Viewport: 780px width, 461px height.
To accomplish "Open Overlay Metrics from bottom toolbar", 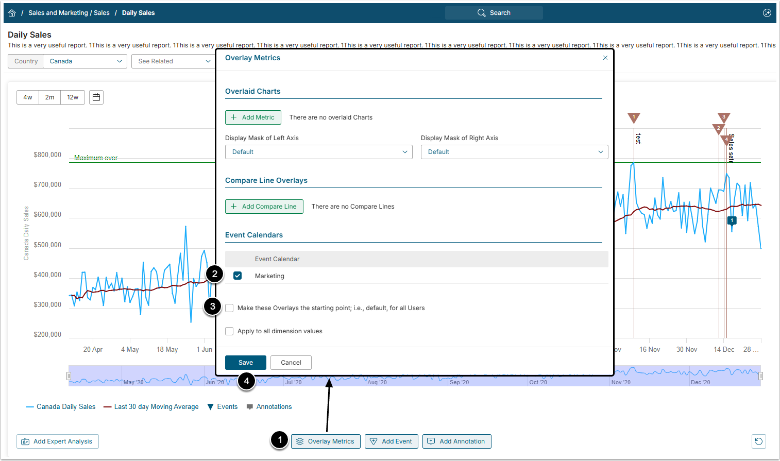I will click(x=326, y=441).
